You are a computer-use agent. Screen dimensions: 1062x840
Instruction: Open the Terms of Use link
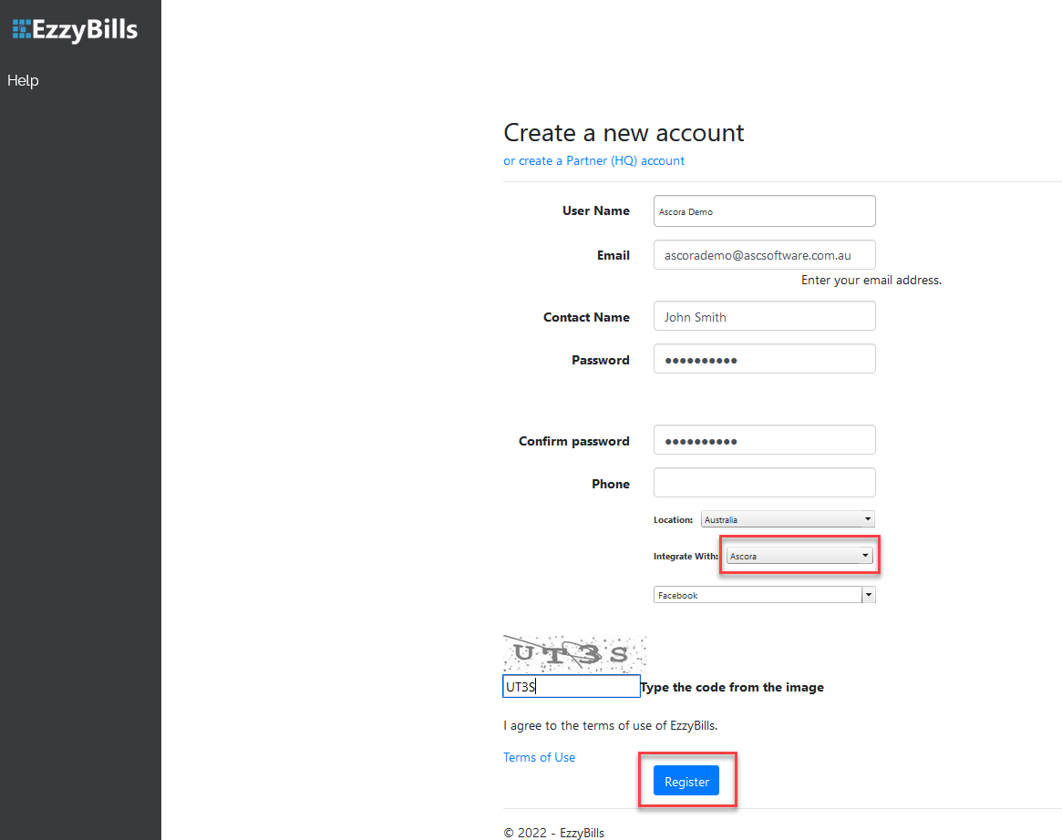coord(539,757)
